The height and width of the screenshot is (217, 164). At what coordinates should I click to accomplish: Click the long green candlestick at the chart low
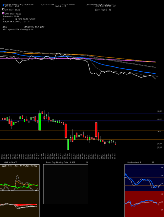(x=68, y=144)
